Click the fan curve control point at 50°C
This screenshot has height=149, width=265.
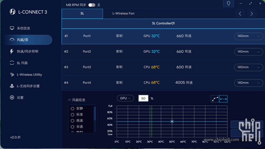172,121
